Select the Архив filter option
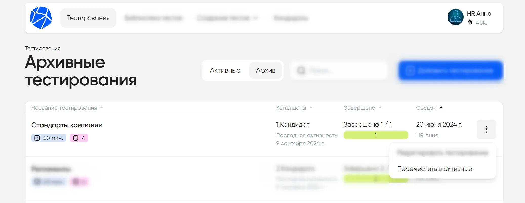 [x=266, y=70]
